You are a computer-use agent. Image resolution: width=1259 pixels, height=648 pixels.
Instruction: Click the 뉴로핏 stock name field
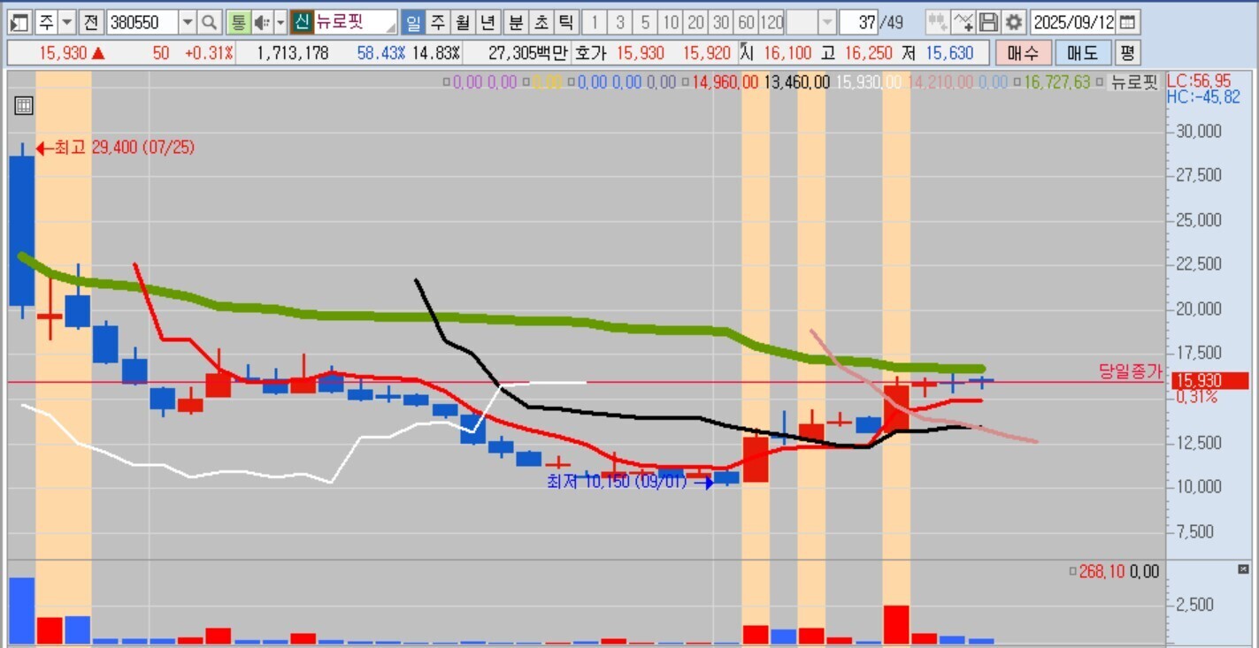[356, 22]
